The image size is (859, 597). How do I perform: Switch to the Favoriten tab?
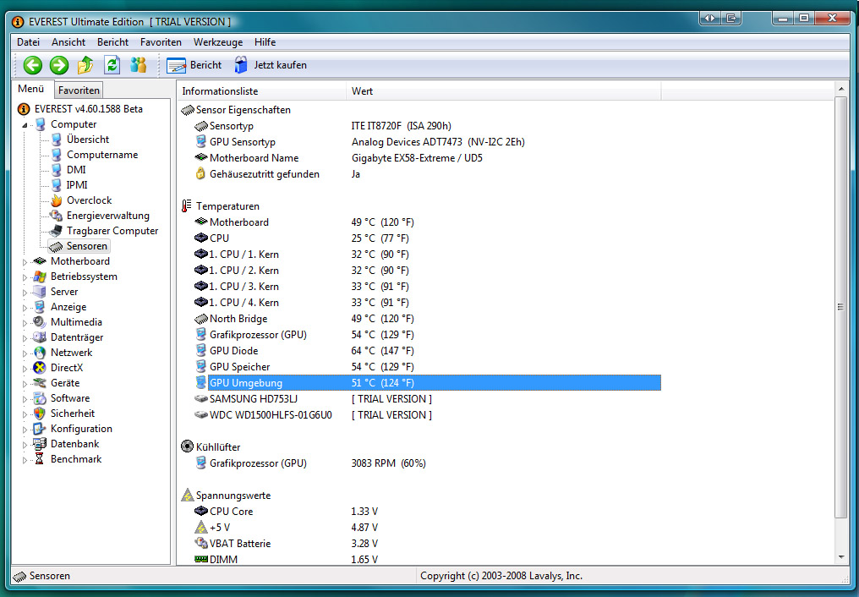79,90
